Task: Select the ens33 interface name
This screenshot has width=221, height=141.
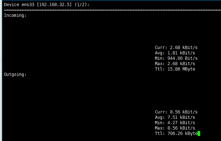Action: (28, 5)
